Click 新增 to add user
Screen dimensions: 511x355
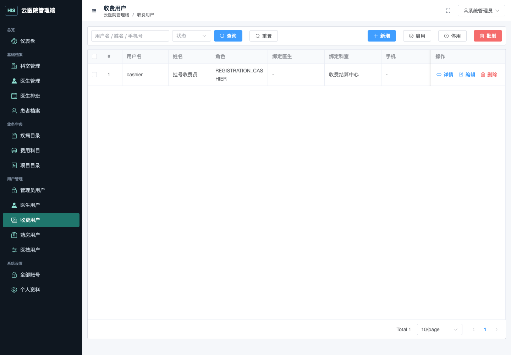(382, 36)
